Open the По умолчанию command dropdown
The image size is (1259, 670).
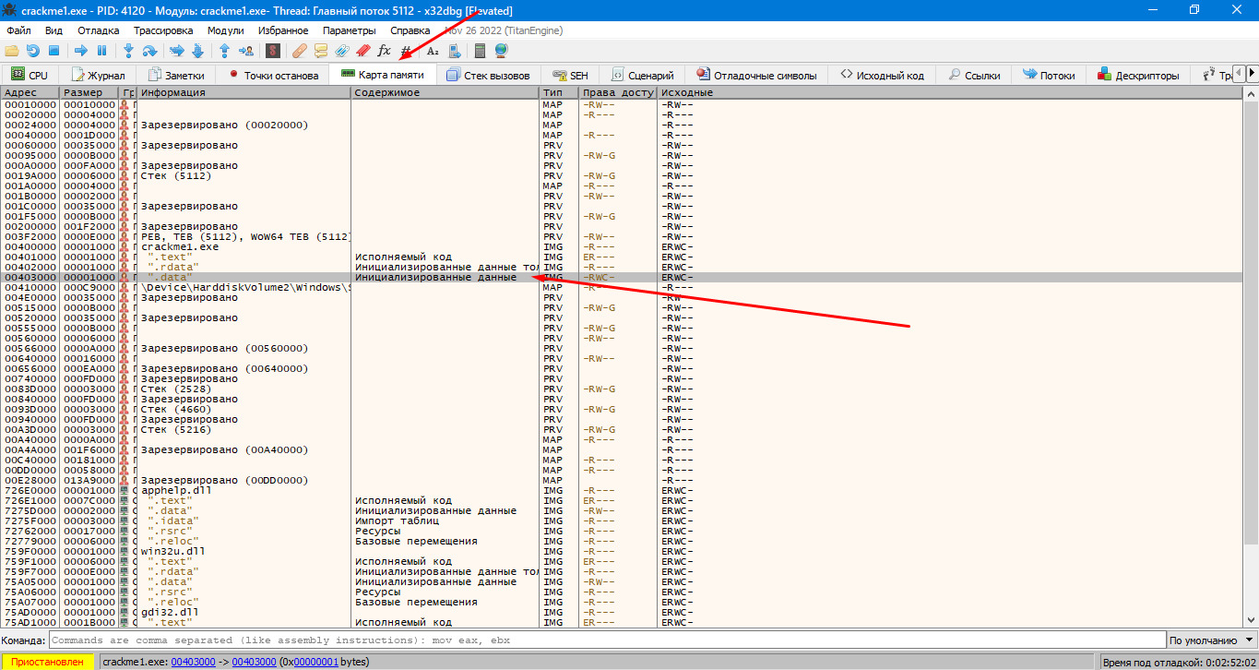pos(1210,640)
